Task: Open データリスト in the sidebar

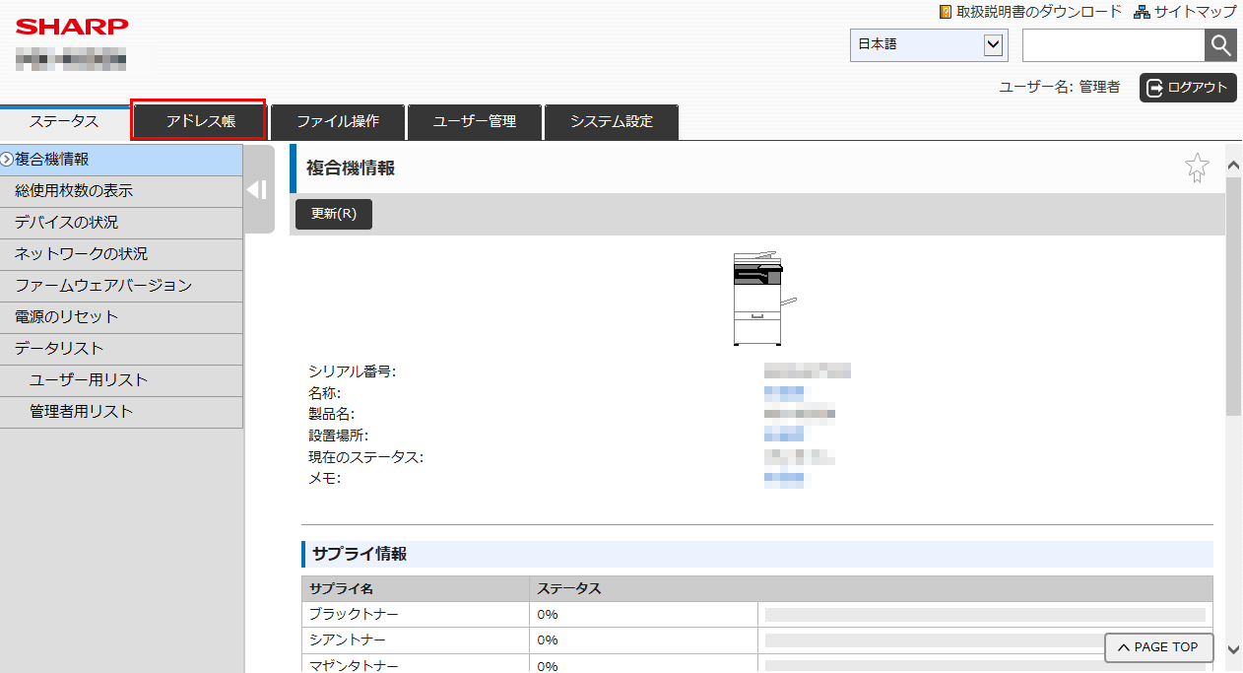Action: click(121, 349)
